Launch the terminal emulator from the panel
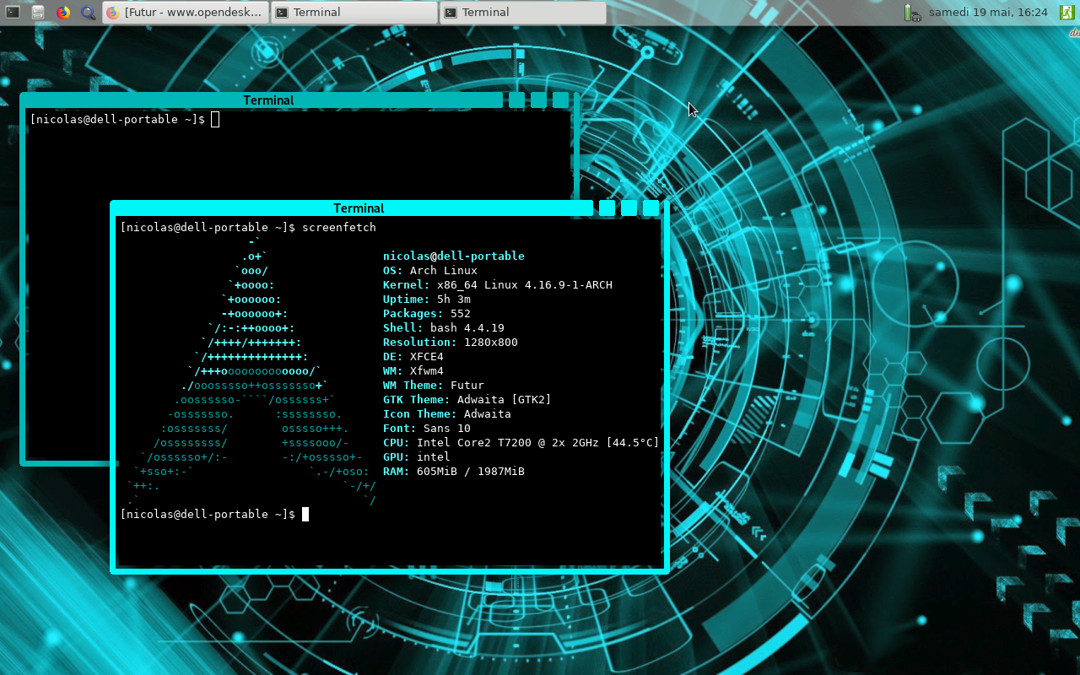 (13, 13)
